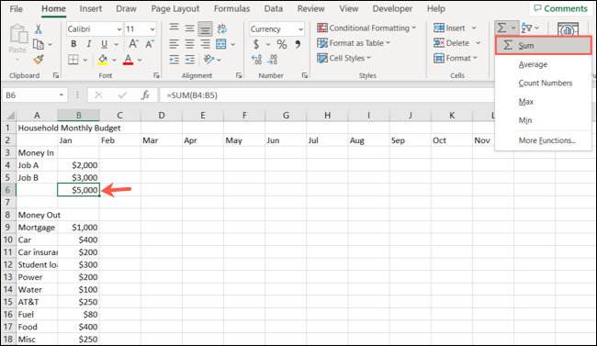Switch to the Developer tab
The image size is (597, 346).
[x=392, y=9]
